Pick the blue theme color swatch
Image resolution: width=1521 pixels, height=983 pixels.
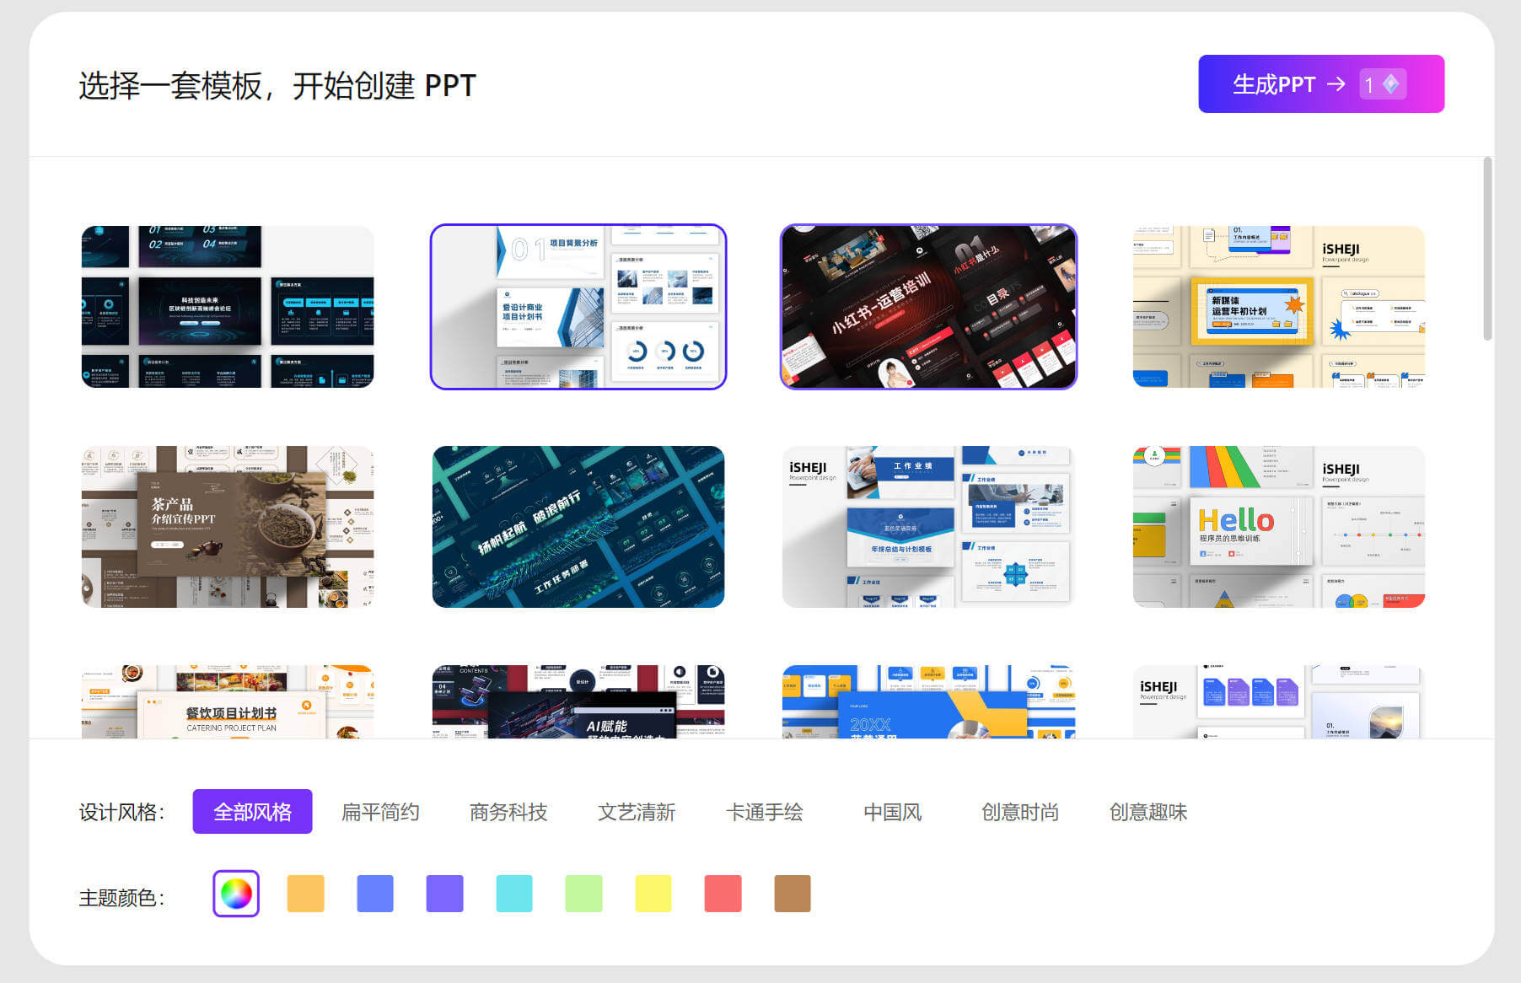375,894
